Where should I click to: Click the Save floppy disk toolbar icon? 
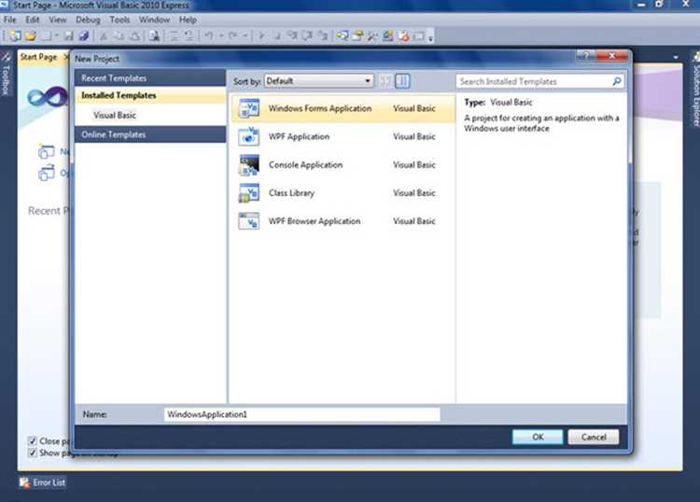point(69,36)
